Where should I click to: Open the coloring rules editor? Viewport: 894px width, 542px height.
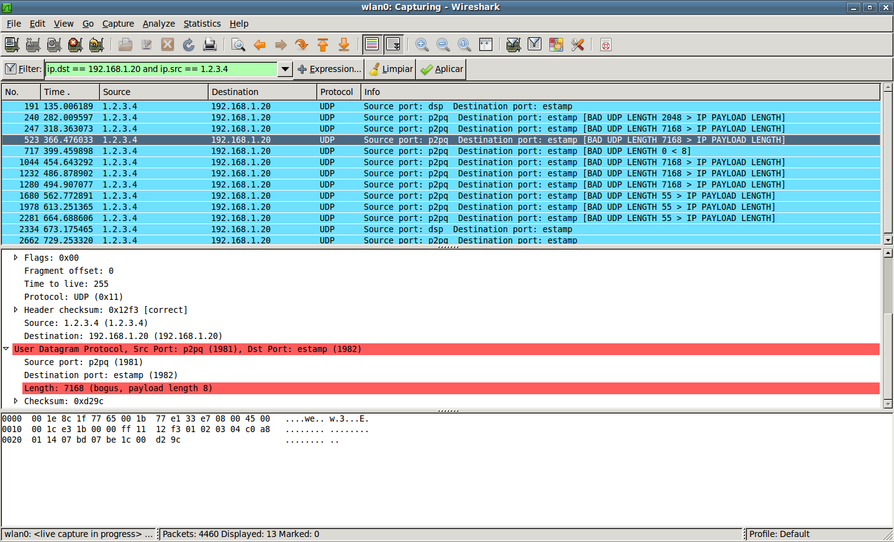[x=556, y=45]
